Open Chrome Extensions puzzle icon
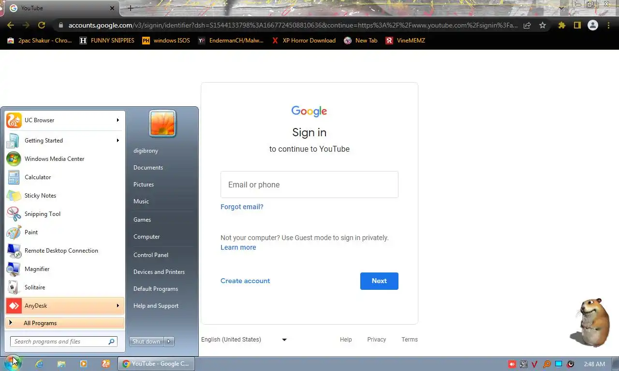Image resolution: width=619 pixels, height=371 pixels. (x=561, y=25)
